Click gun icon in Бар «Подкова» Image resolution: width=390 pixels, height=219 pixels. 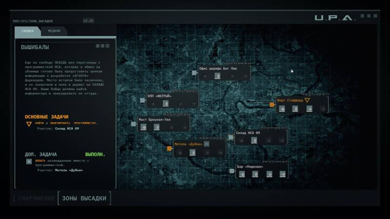283,174
